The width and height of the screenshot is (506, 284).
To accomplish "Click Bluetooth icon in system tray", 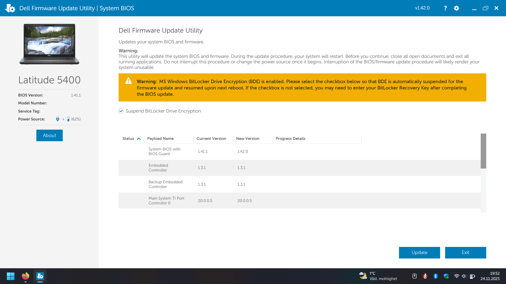I will point(436,276).
